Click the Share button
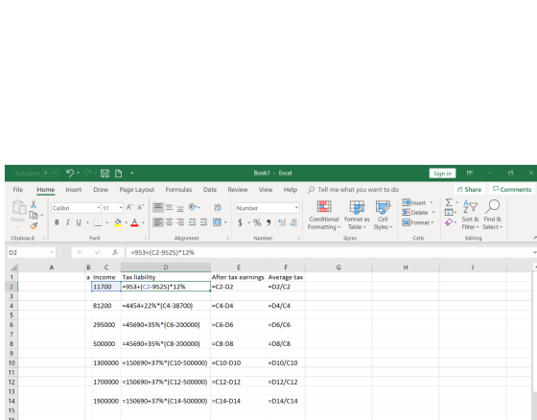The height and width of the screenshot is (420, 537). point(470,190)
